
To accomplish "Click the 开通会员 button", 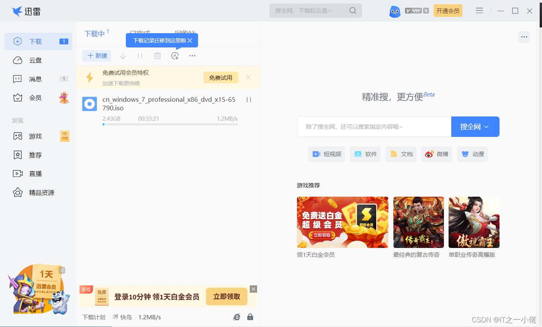I will (448, 11).
